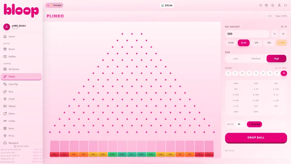This screenshot has width=291, height=164.
Task: Select the MAX bet preset
Action: coord(281,43)
